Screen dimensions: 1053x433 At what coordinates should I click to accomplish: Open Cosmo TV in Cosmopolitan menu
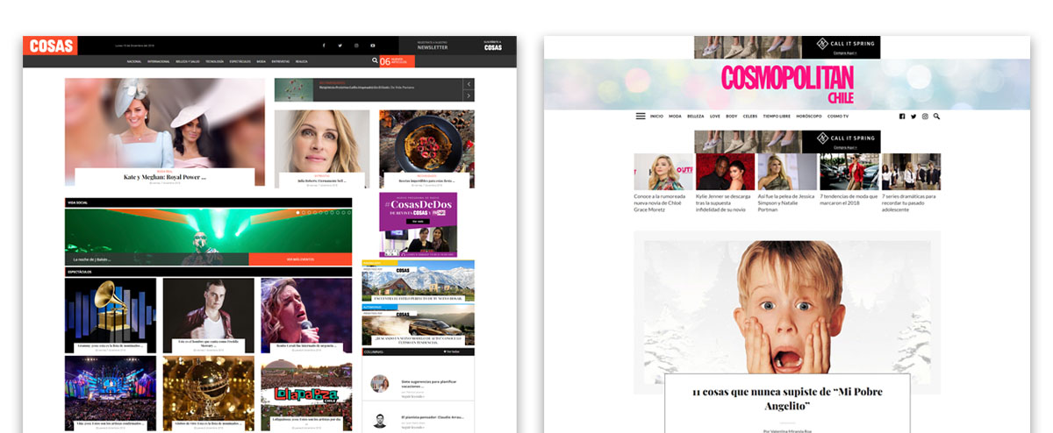(x=838, y=116)
